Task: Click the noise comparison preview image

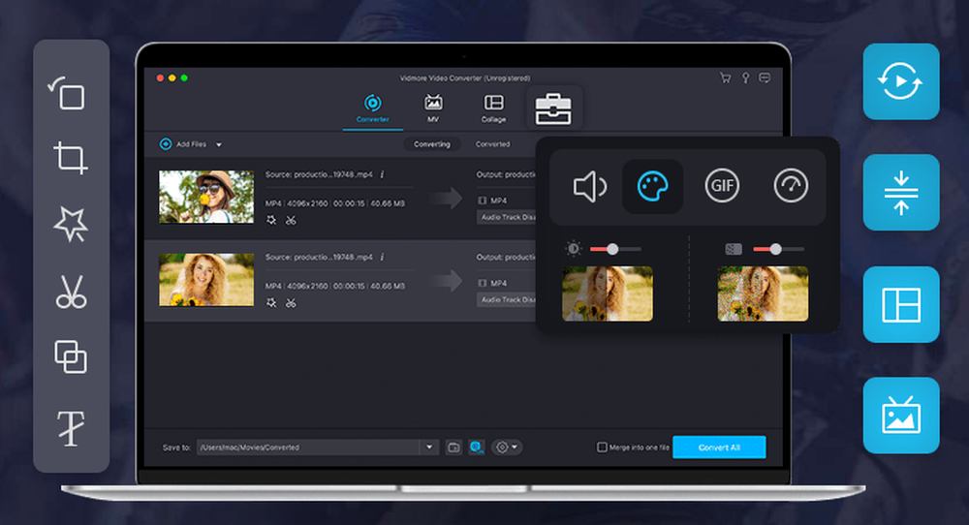Action: pos(763,294)
